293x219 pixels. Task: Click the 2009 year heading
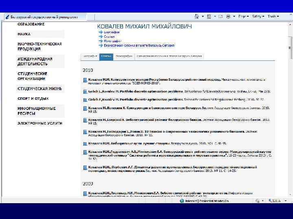coord(88,184)
